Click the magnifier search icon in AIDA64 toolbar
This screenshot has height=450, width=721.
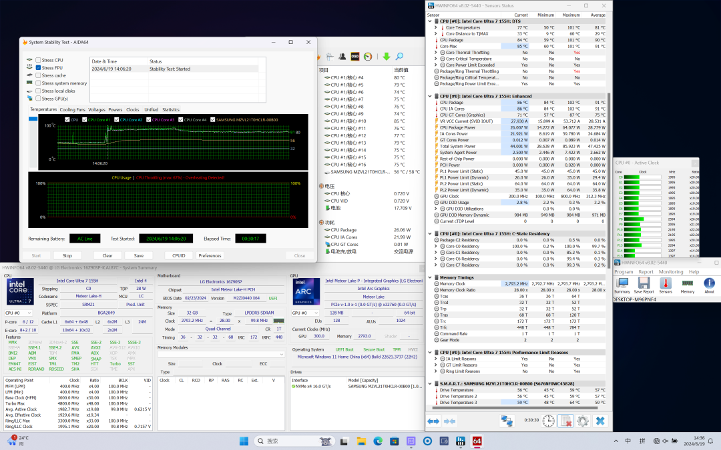(399, 57)
